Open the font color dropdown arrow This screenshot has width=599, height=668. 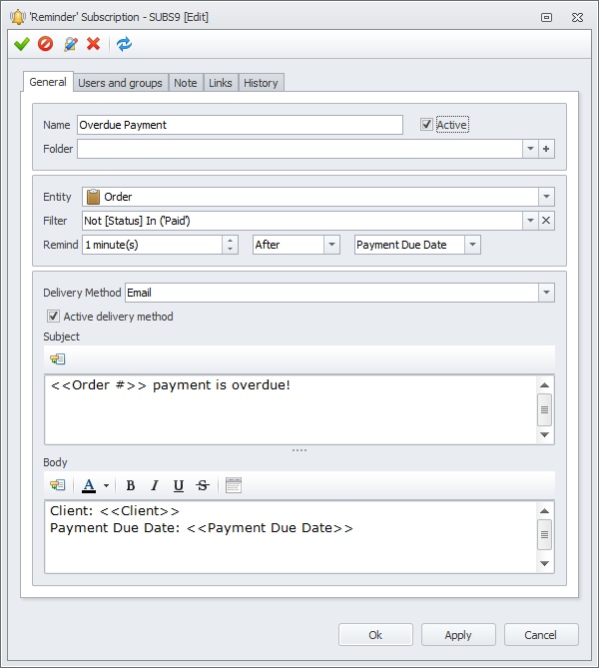click(x=106, y=485)
